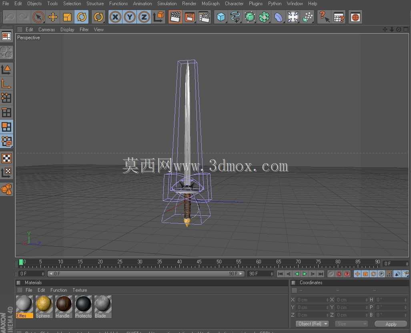Enable Texture checkerboard mode in sidebar

point(6,158)
